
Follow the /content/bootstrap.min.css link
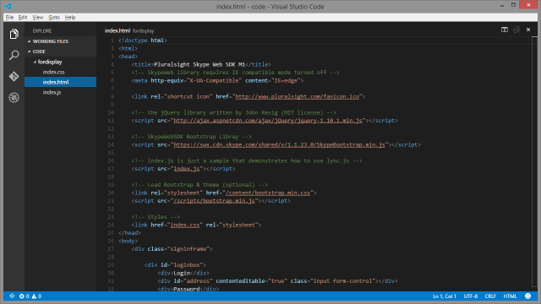[x=268, y=193]
